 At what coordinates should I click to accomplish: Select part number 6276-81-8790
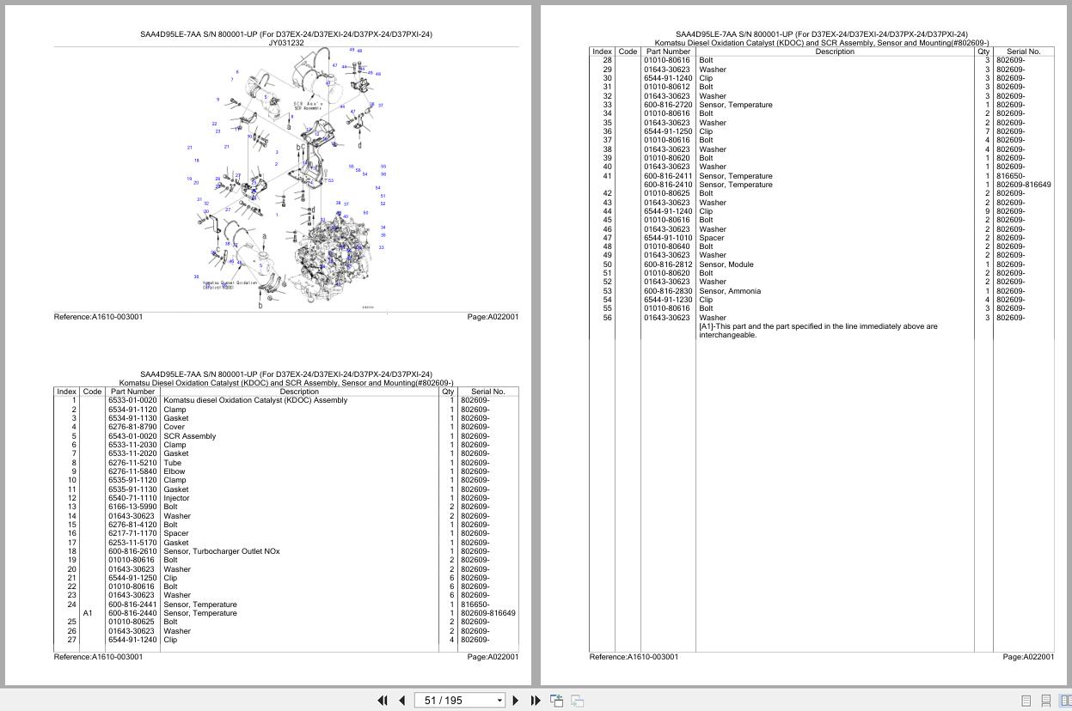(132, 427)
